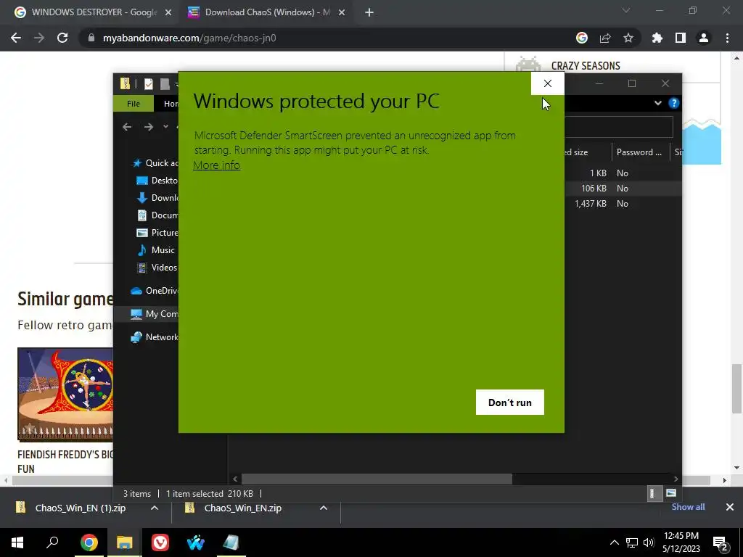Viewport: 743px width, 557px height.
Task: Open Windows taskbar search
Action: pos(52,542)
